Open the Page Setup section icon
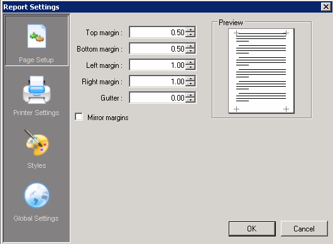333x244 pixels. click(36, 36)
